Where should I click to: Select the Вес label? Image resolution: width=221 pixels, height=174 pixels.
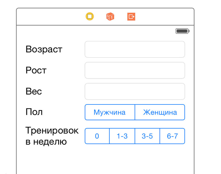(34, 91)
